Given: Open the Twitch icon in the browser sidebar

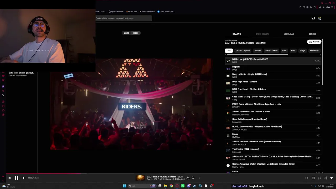Looking at the screenshot, I should click(x=3, y=87).
